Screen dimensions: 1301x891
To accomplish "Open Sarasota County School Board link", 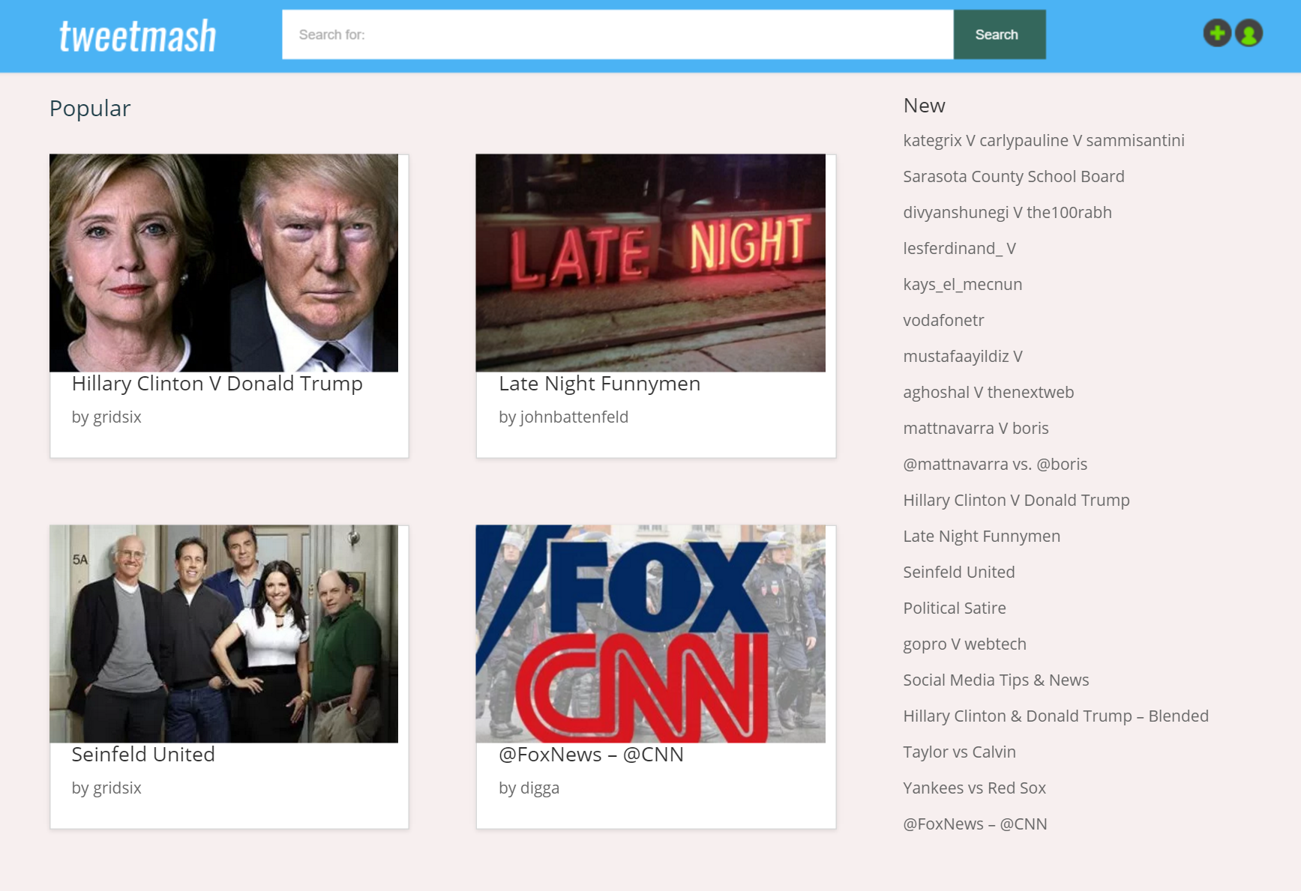I will point(1014,177).
